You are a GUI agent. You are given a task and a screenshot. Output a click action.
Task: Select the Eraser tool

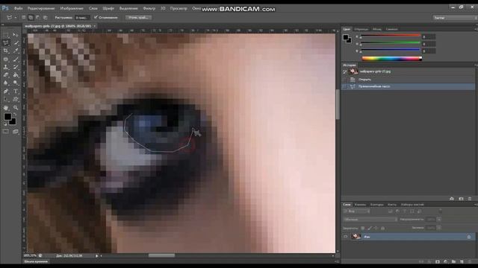point(5,74)
